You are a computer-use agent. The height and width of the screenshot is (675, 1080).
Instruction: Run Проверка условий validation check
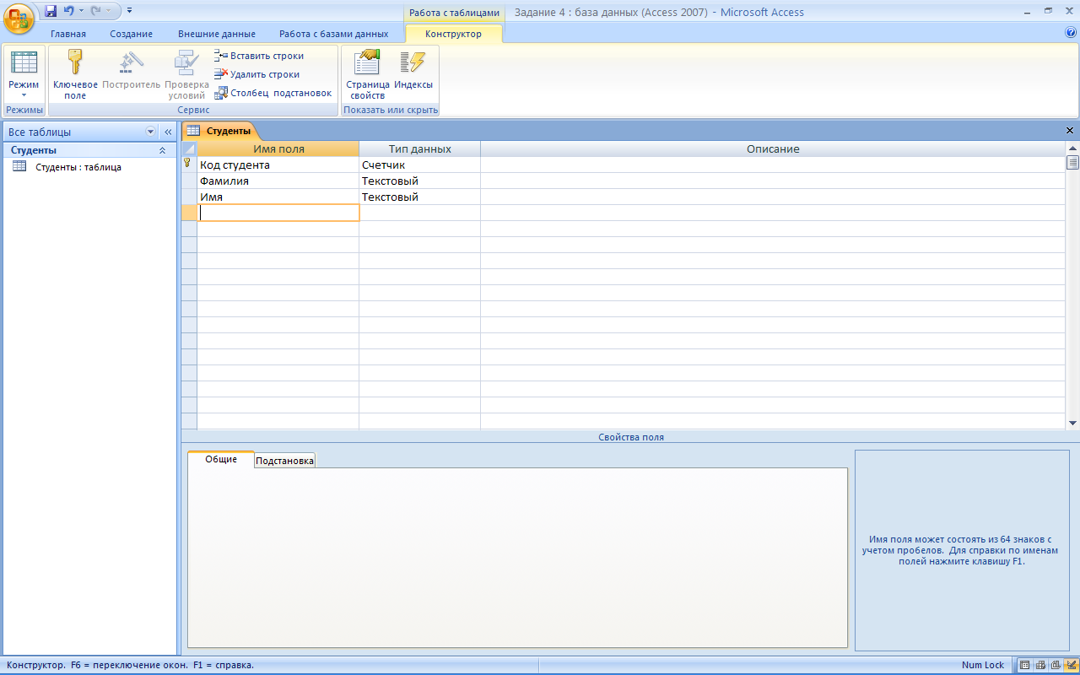pos(186,74)
